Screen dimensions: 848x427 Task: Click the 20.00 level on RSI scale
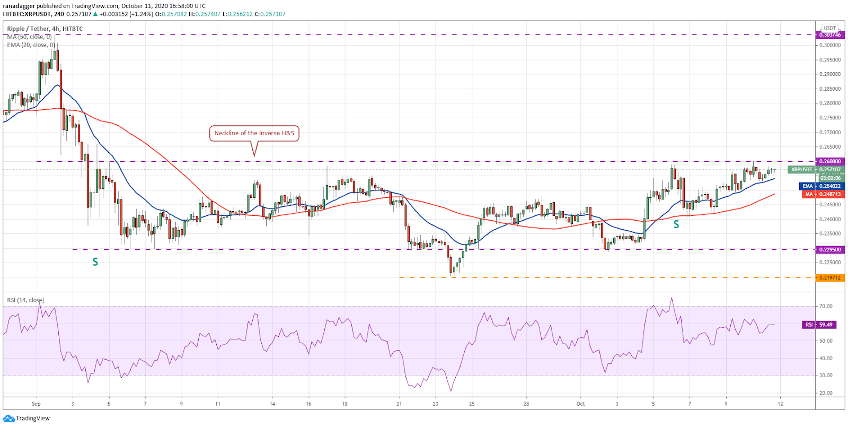826,393
